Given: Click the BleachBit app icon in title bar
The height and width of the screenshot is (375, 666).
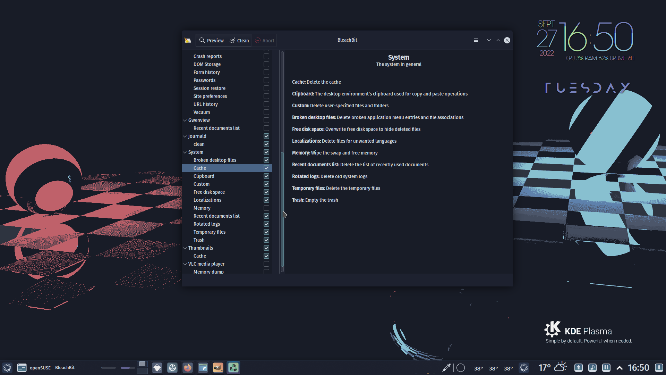Looking at the screenshot, I should pyautogui.click(x=188, y=40).
